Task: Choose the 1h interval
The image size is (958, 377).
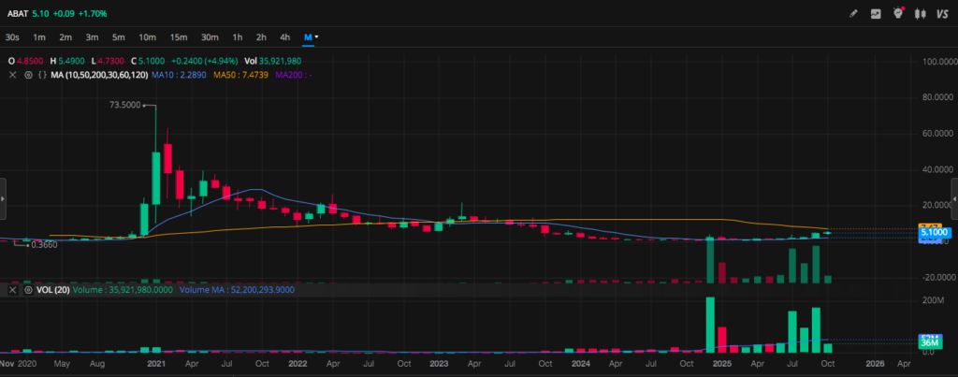Action: click(x=238, y=37)
